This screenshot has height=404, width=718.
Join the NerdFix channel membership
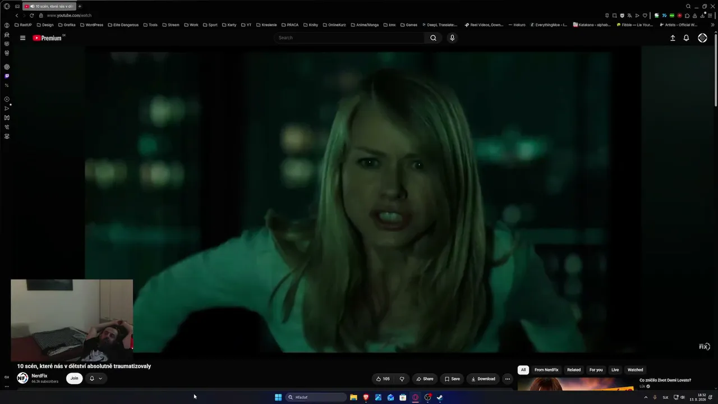74,379
